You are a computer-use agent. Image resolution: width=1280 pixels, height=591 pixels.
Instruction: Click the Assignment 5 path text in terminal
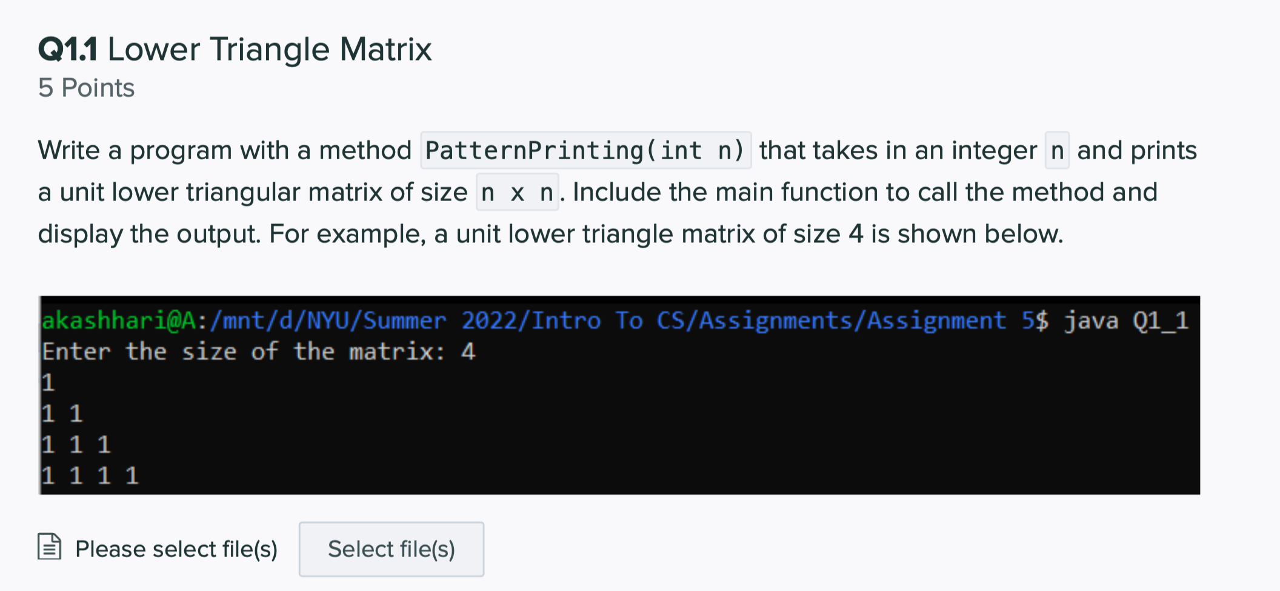pyautogui.click(x=945, y=320)
